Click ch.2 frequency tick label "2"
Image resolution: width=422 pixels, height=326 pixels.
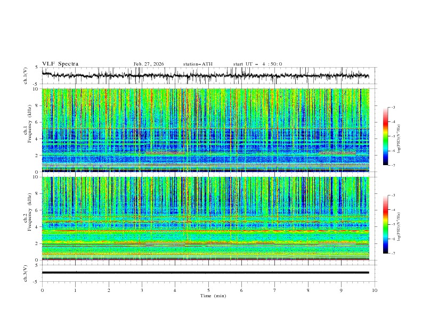pyautogui.click(x=38, y=243)
